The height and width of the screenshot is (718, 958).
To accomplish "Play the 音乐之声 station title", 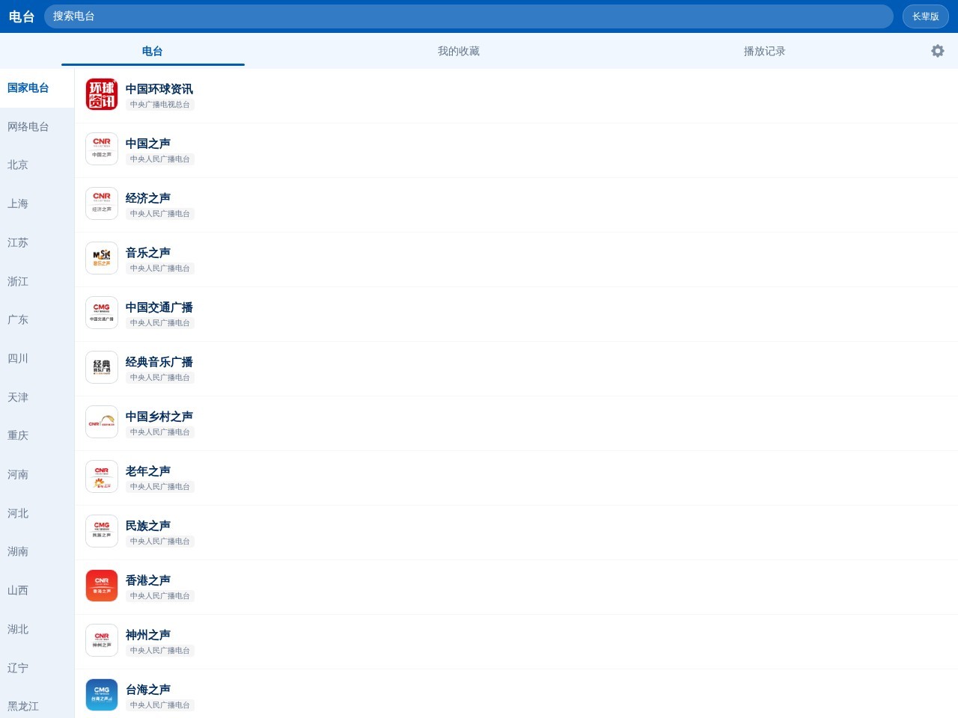I will coord(148,253).
